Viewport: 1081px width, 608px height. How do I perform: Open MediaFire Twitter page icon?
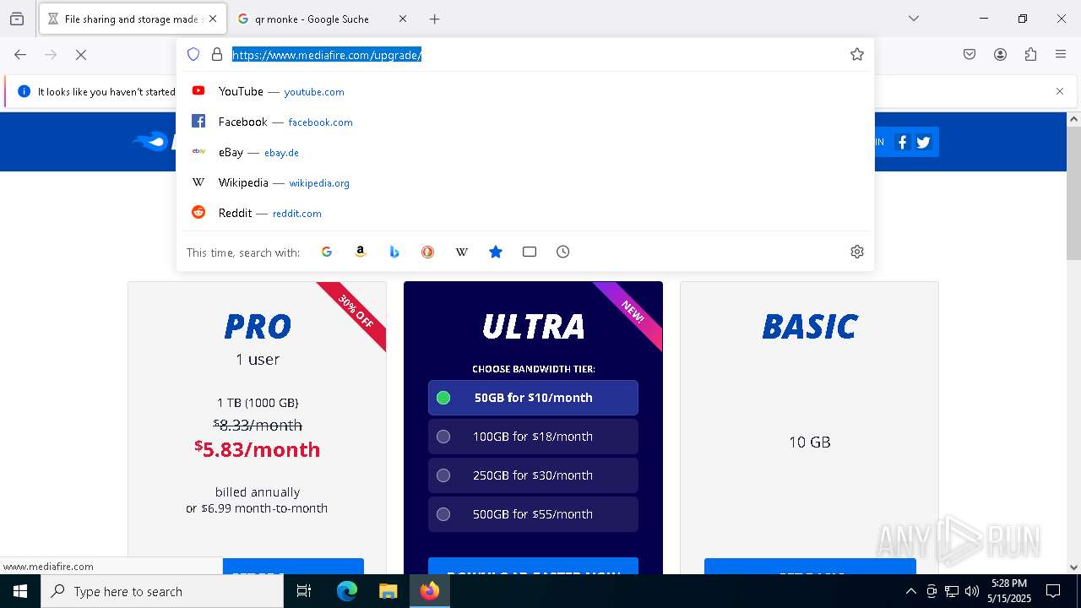[x=923, y=142]
